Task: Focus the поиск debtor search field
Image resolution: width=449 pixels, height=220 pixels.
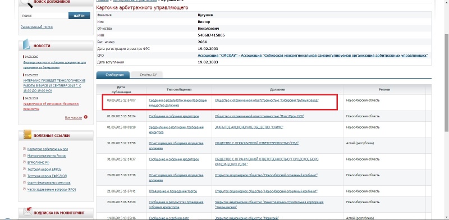Action: tap(44, 16)
